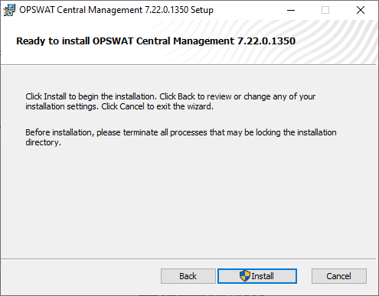Click the greyed-out maximize window icon
379x296 pixels.
(x=325, y=10)
